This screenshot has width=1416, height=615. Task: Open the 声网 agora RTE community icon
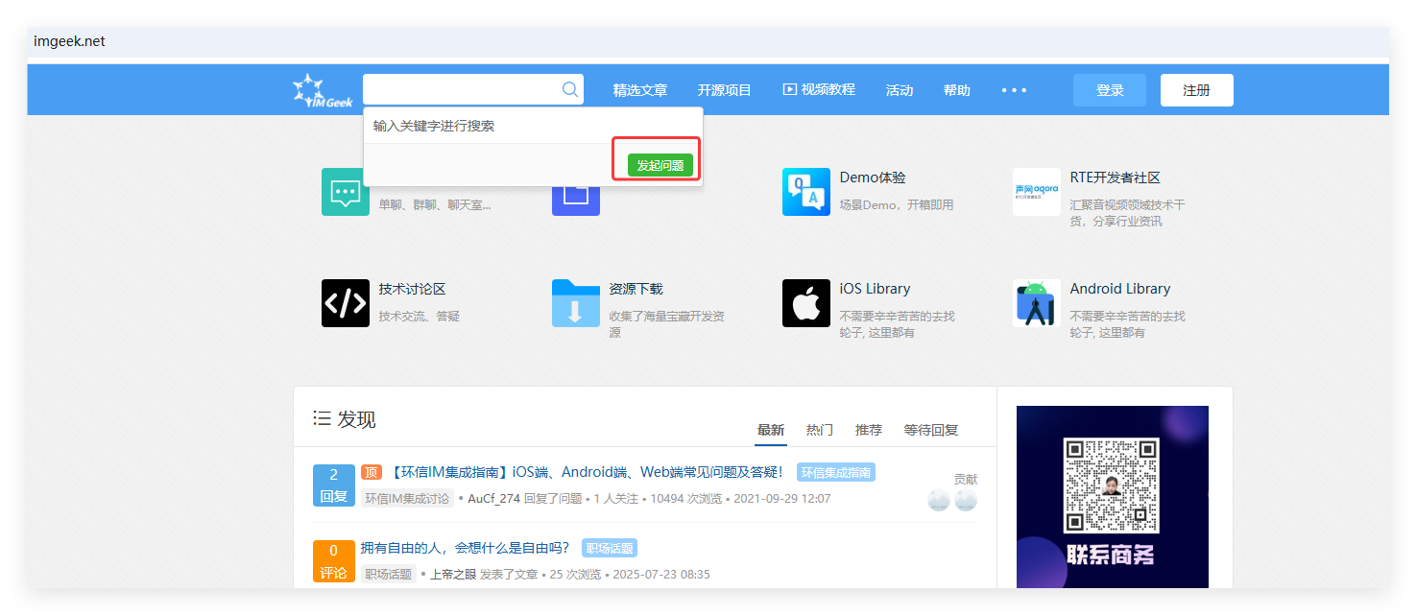[x=1036, y=192]
